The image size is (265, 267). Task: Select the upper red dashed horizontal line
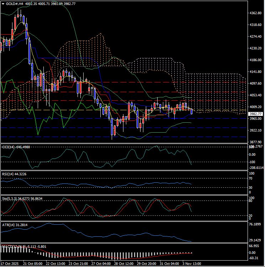coord(142,92)
